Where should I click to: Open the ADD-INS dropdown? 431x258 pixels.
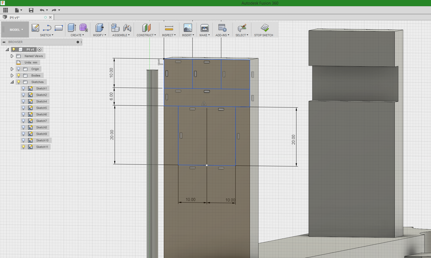coord(222,35)
